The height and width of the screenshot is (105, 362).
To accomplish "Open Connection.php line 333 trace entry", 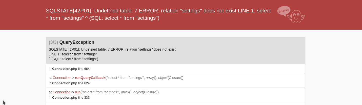I will click(x=69, y=97).
